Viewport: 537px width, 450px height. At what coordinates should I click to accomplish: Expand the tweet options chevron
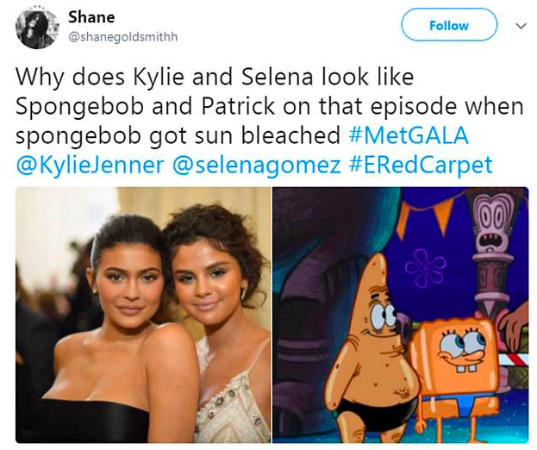[x=521, y=26]
